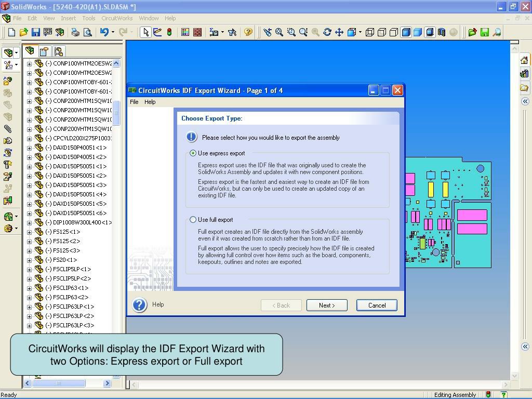Viewport: 532px width, 399px height.
Task: Click the Undo arrow icon
Action: pos(104,32)
